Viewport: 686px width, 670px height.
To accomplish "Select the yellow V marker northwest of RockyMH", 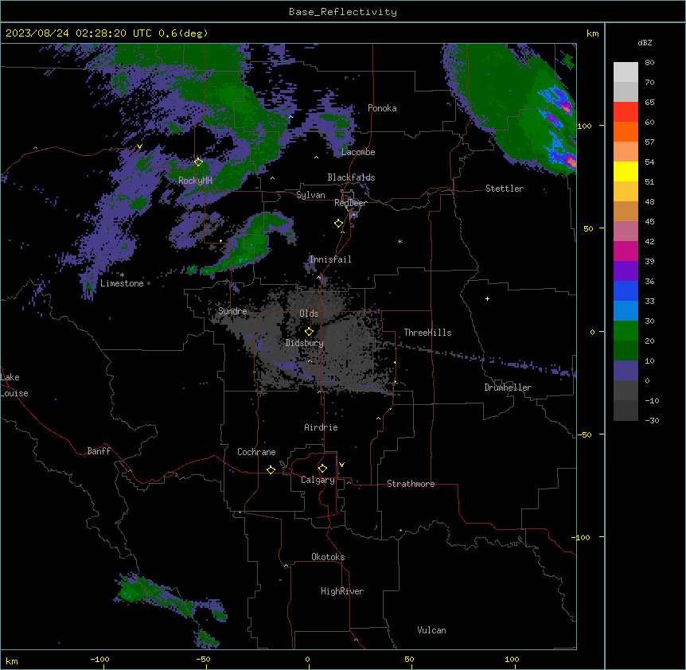I will point(139,146).
